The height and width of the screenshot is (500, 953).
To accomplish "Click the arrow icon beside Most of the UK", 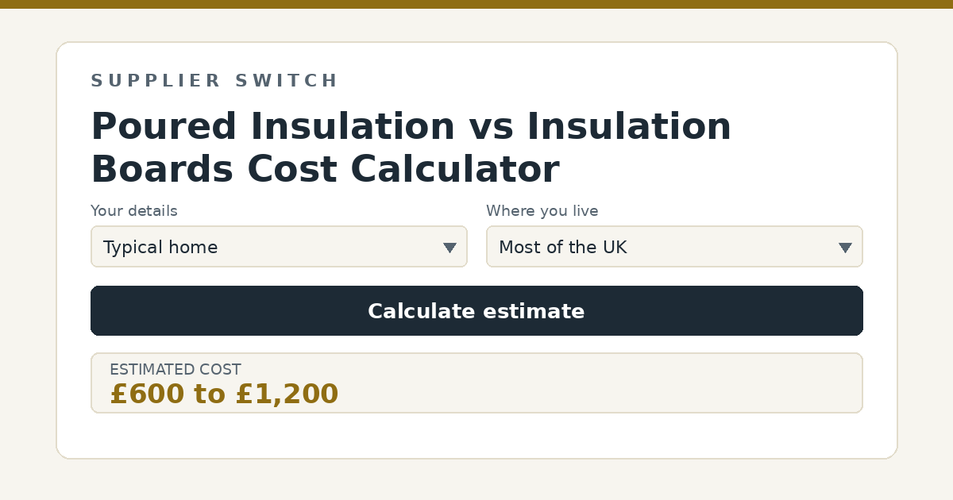I will [845, 248].
